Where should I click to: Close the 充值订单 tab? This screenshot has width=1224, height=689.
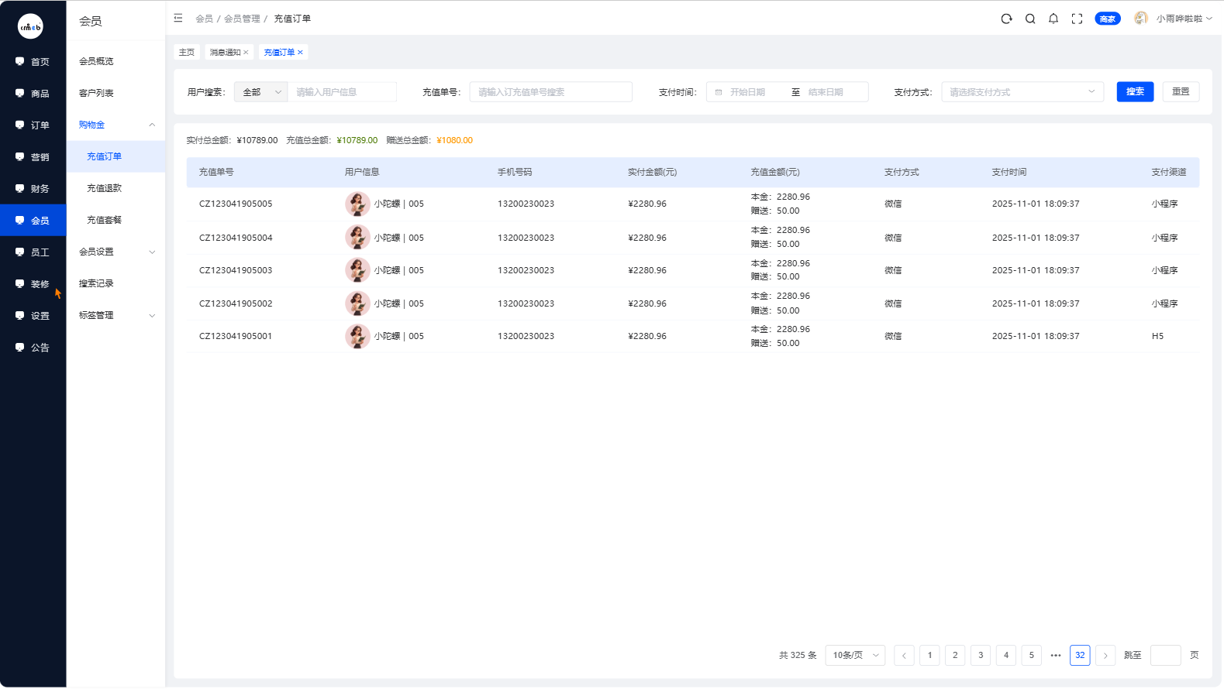click(x=301, y=53)
